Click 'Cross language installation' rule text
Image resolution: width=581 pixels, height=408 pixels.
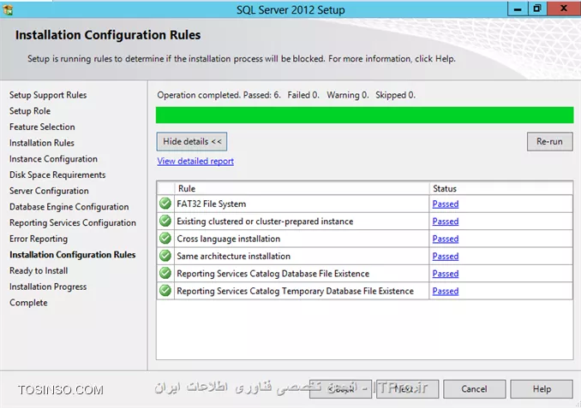pyautogui.click(x=228, y=239)
